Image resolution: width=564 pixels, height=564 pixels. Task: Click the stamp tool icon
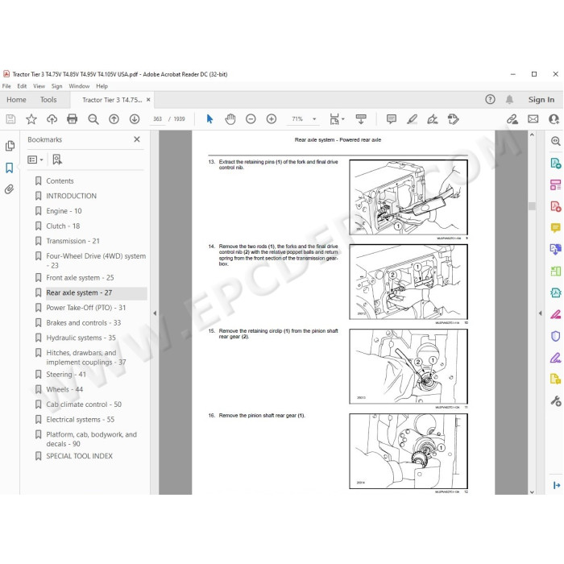[x=453, y=119]
